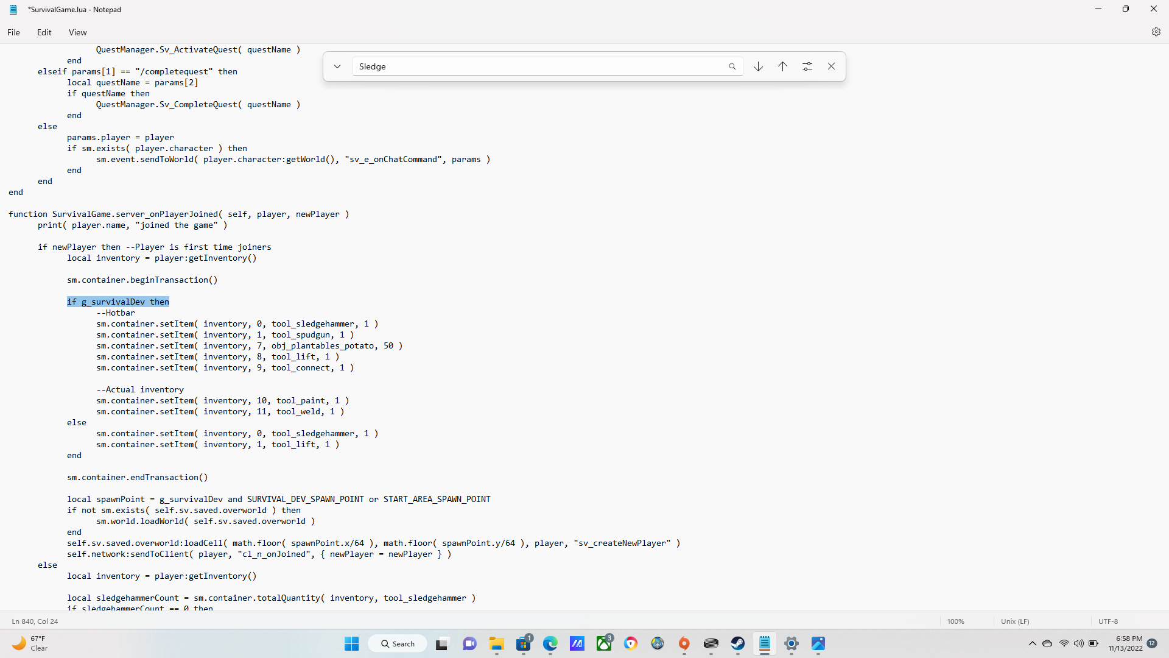Open the search options sliders icon
Viewport: 1169px width, 658px height.
tap(807, 66)
